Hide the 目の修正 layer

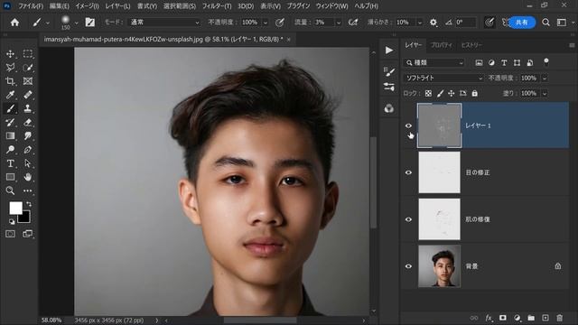(408, 172)
